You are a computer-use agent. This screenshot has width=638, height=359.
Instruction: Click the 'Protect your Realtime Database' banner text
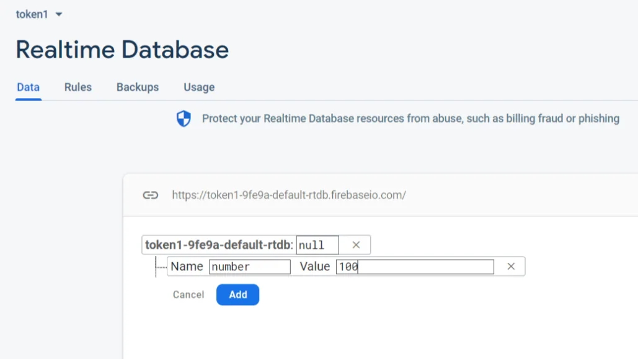click(x=410, y=118)
